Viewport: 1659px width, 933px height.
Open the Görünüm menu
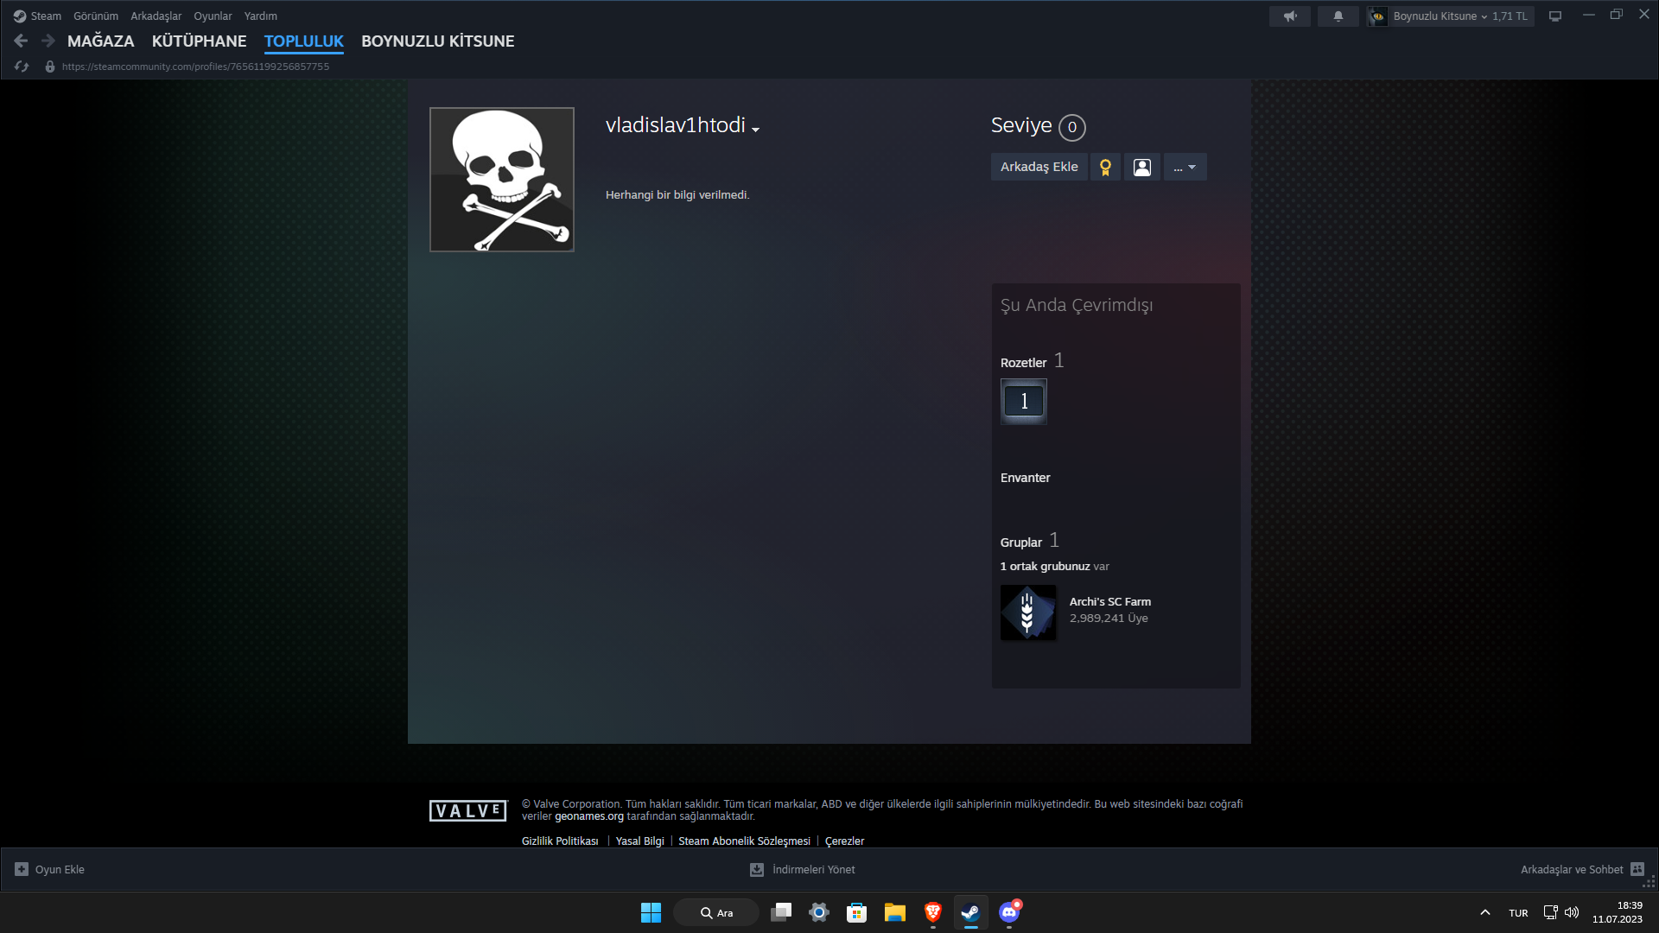tap(96, 16)
